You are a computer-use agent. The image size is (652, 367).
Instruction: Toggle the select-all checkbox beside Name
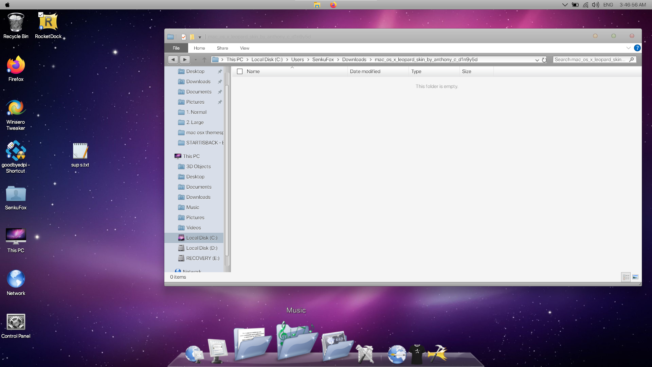(x=240, y=71)
